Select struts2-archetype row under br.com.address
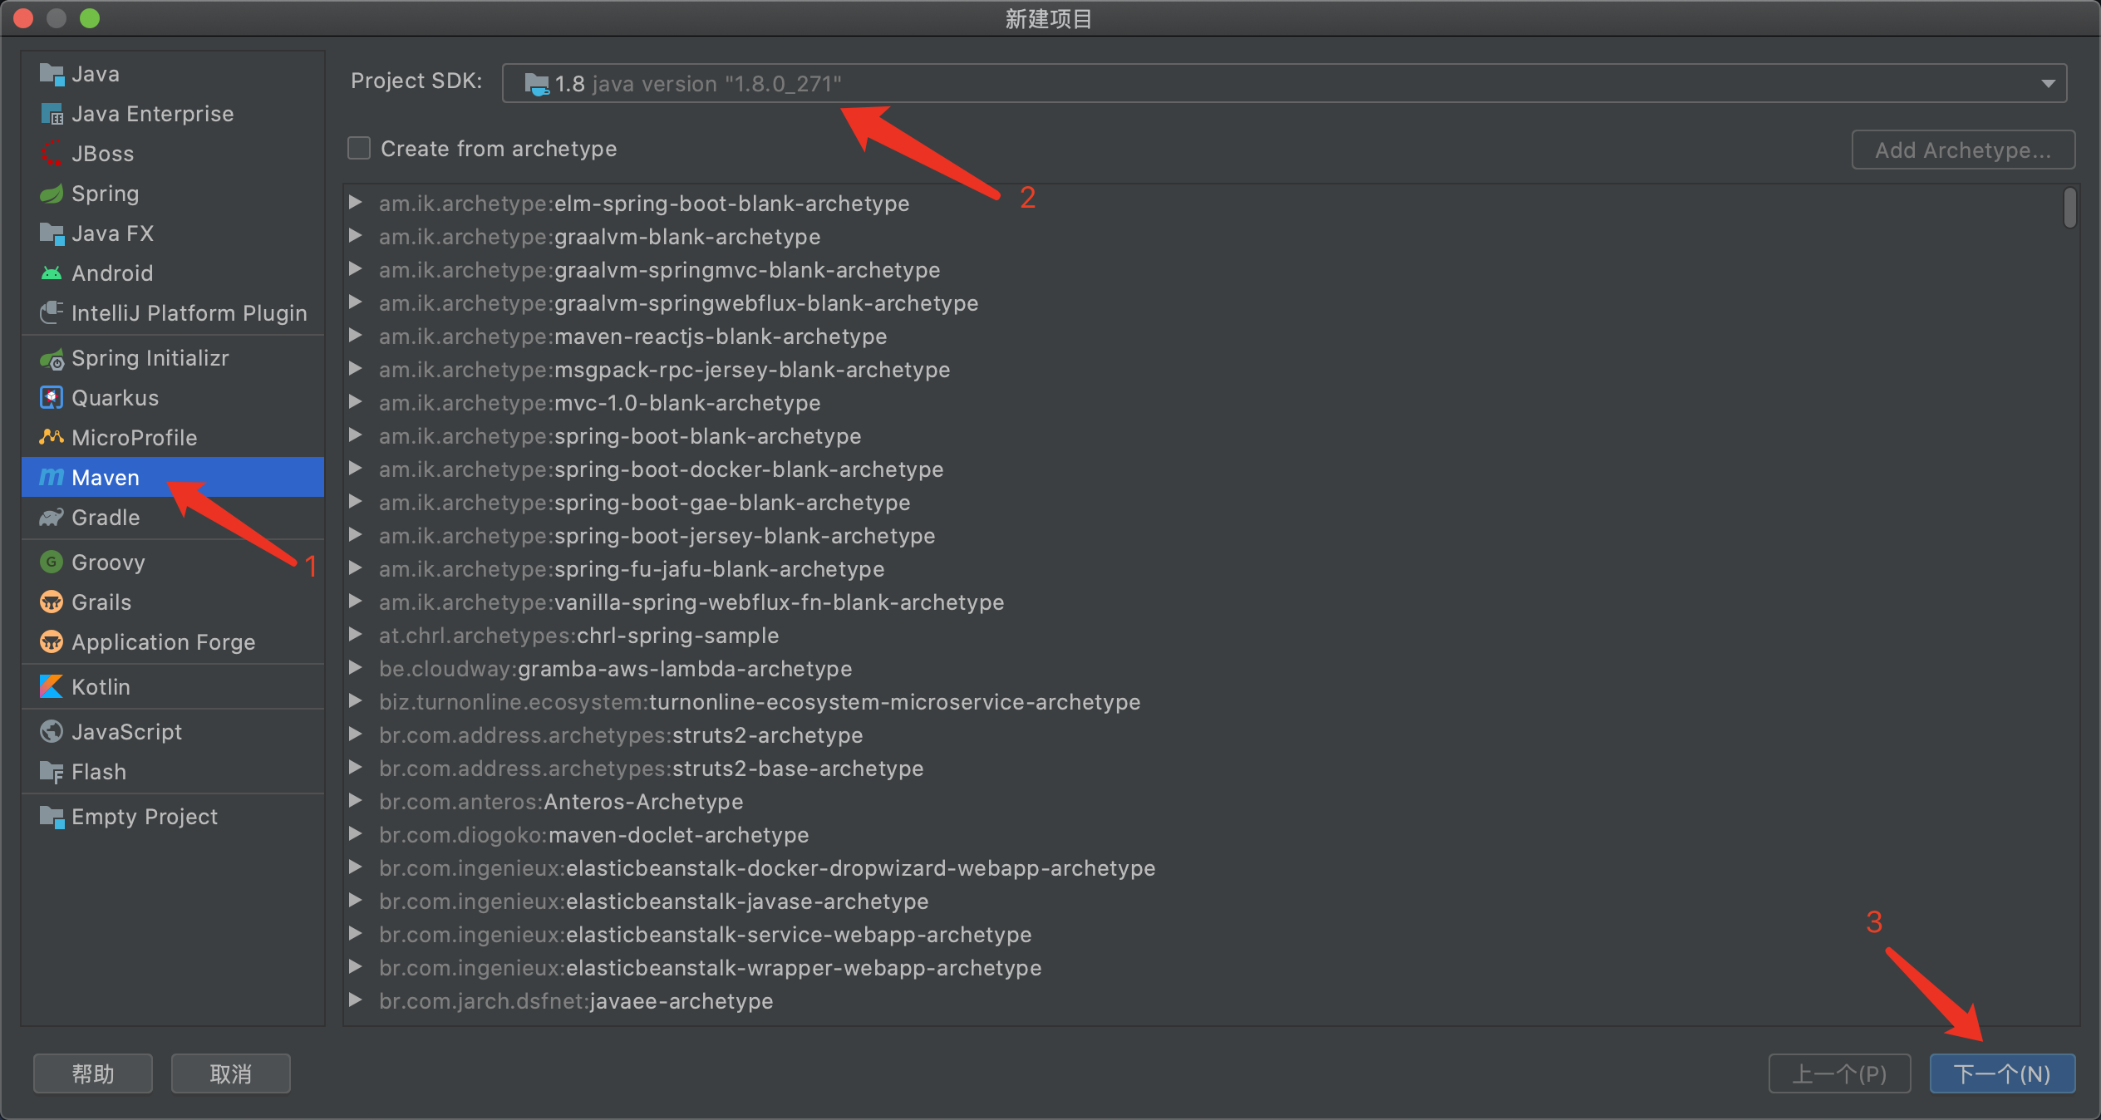The width and height of the screenshot is (2101, 1120). pyautogui.click(x=1211, y=735)
